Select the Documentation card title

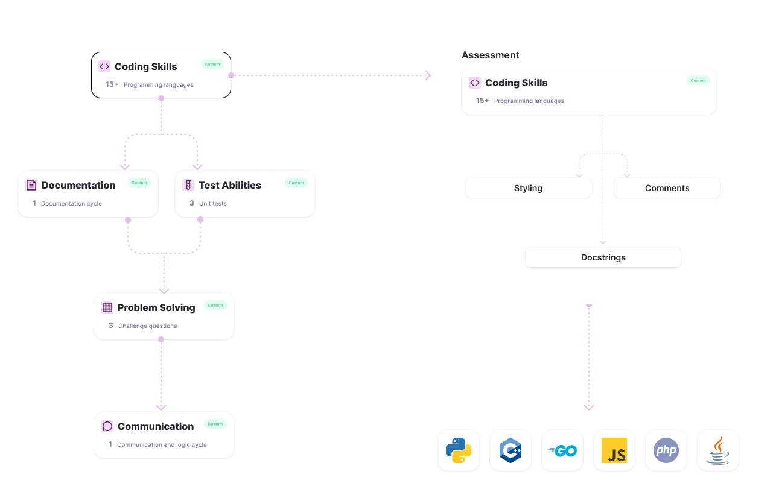[x=78, y=185]
